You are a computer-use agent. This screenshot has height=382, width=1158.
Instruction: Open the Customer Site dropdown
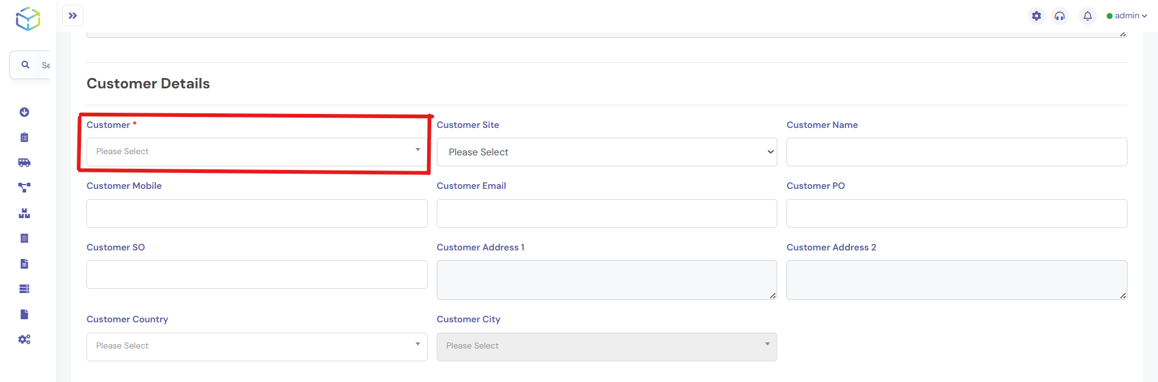[606, 152]
